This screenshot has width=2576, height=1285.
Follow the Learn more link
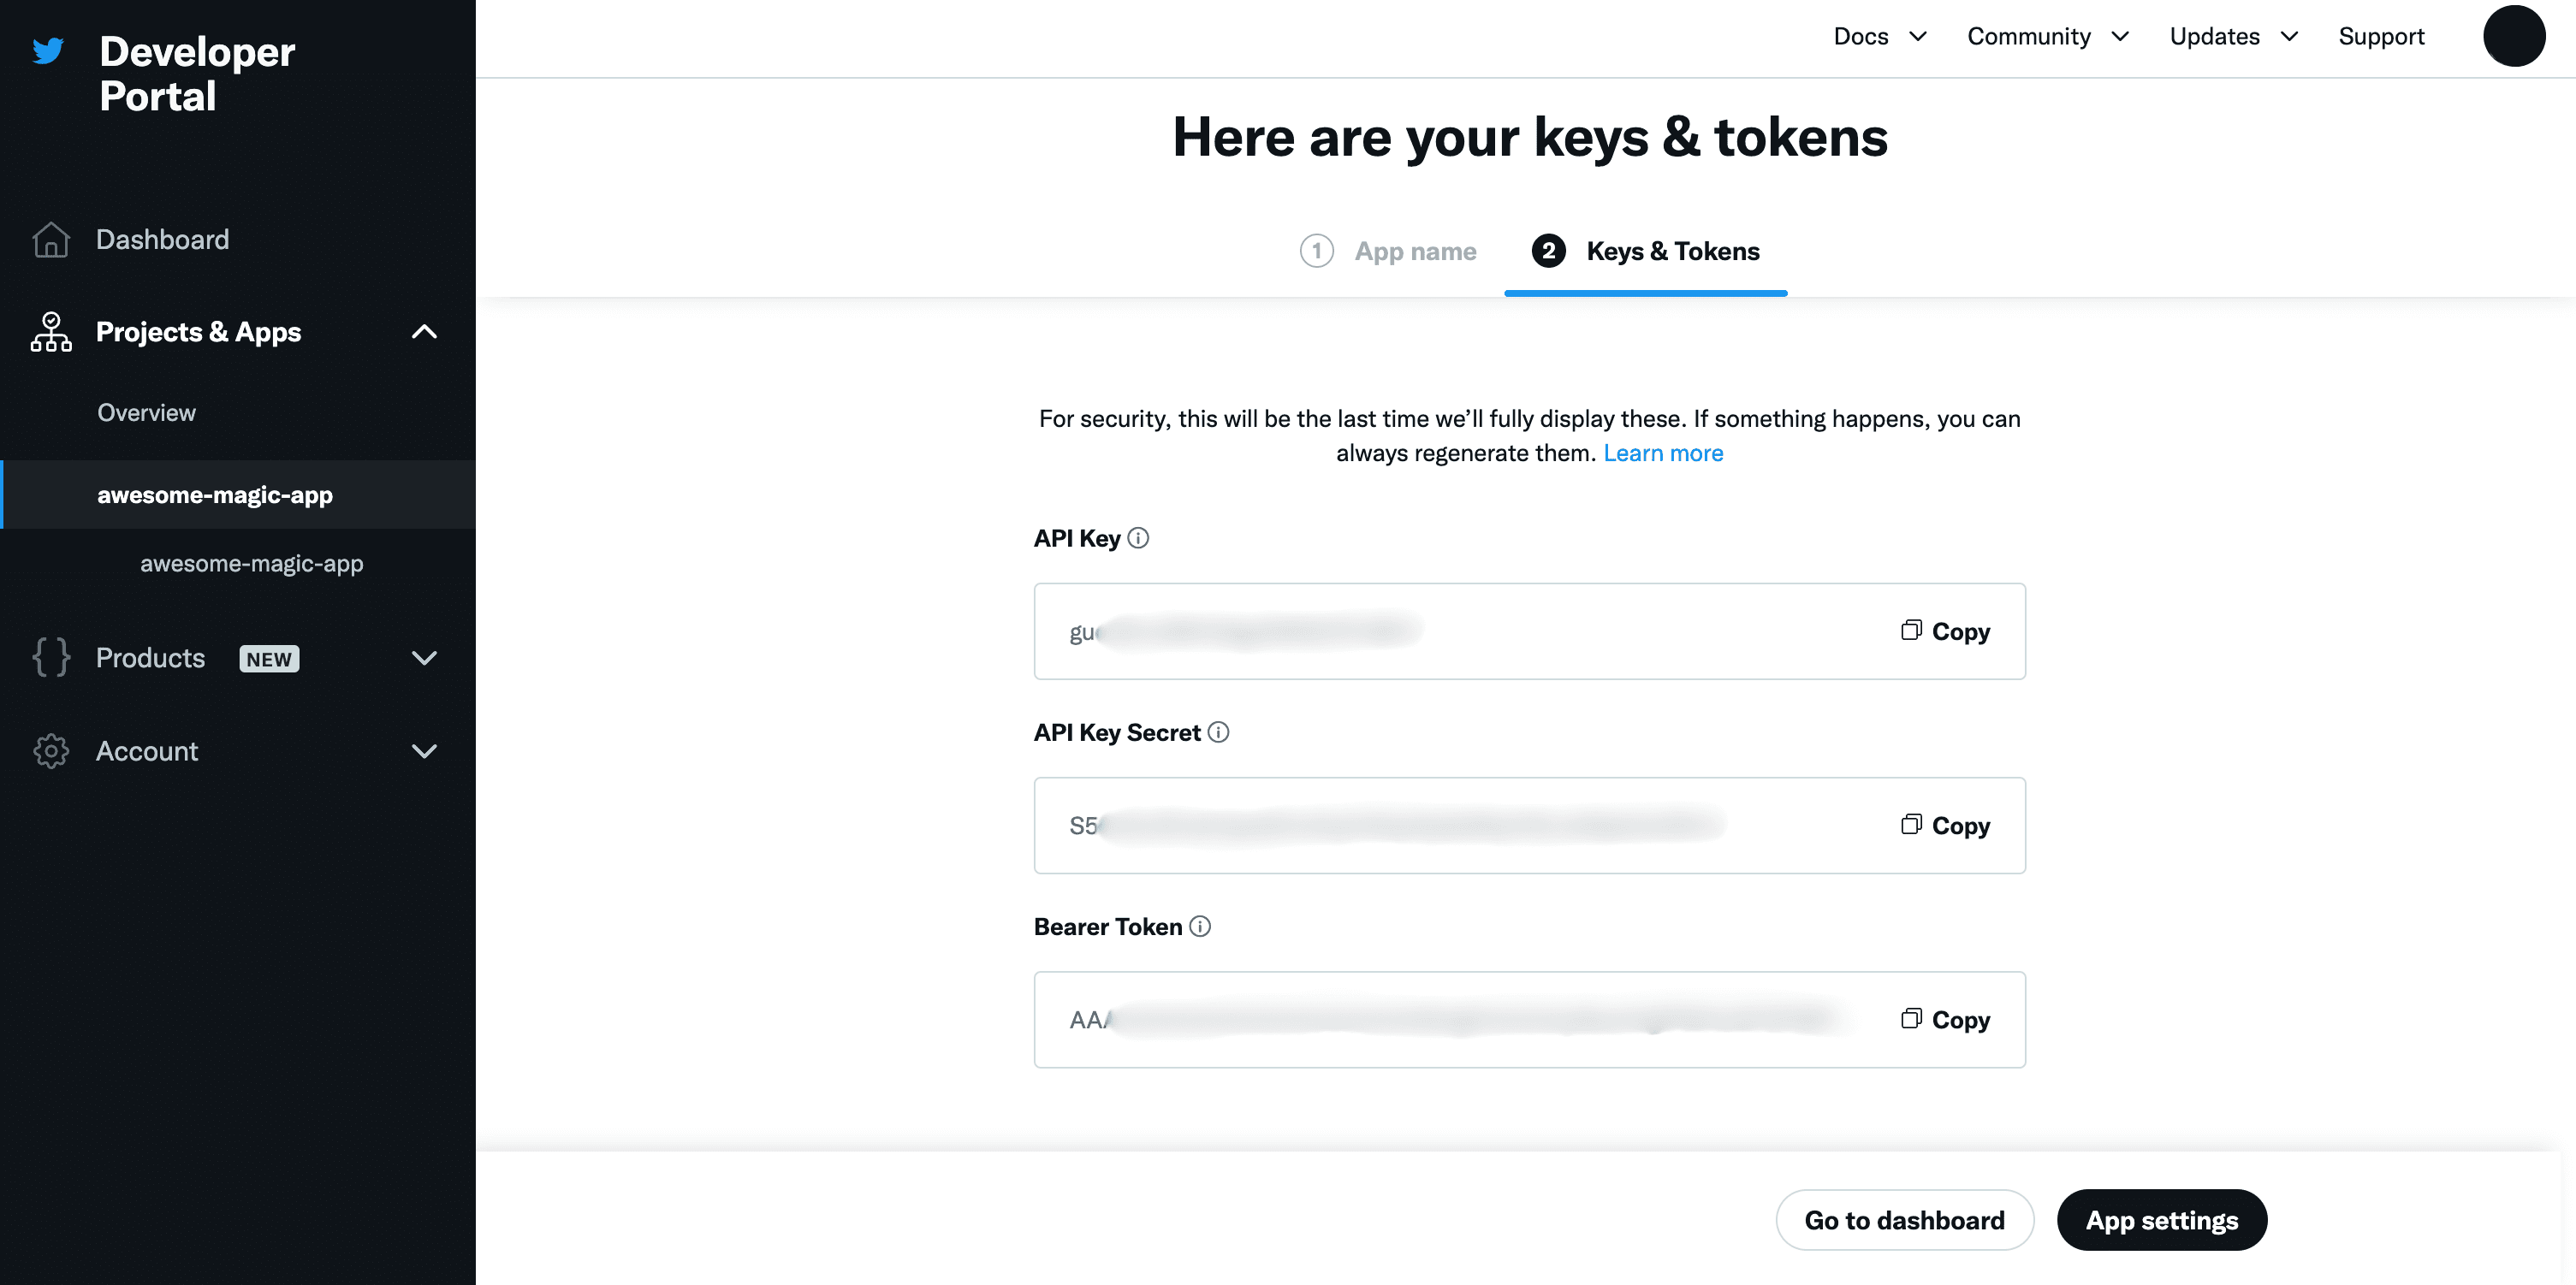tap(1663, 453)
